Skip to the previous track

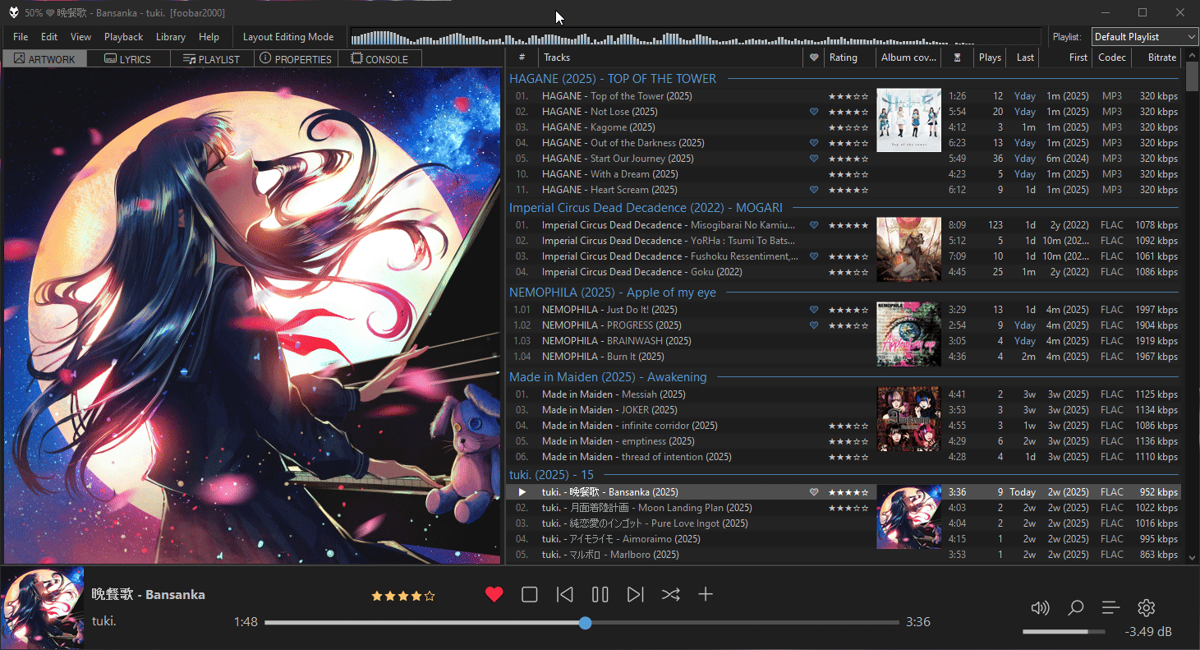565,595
